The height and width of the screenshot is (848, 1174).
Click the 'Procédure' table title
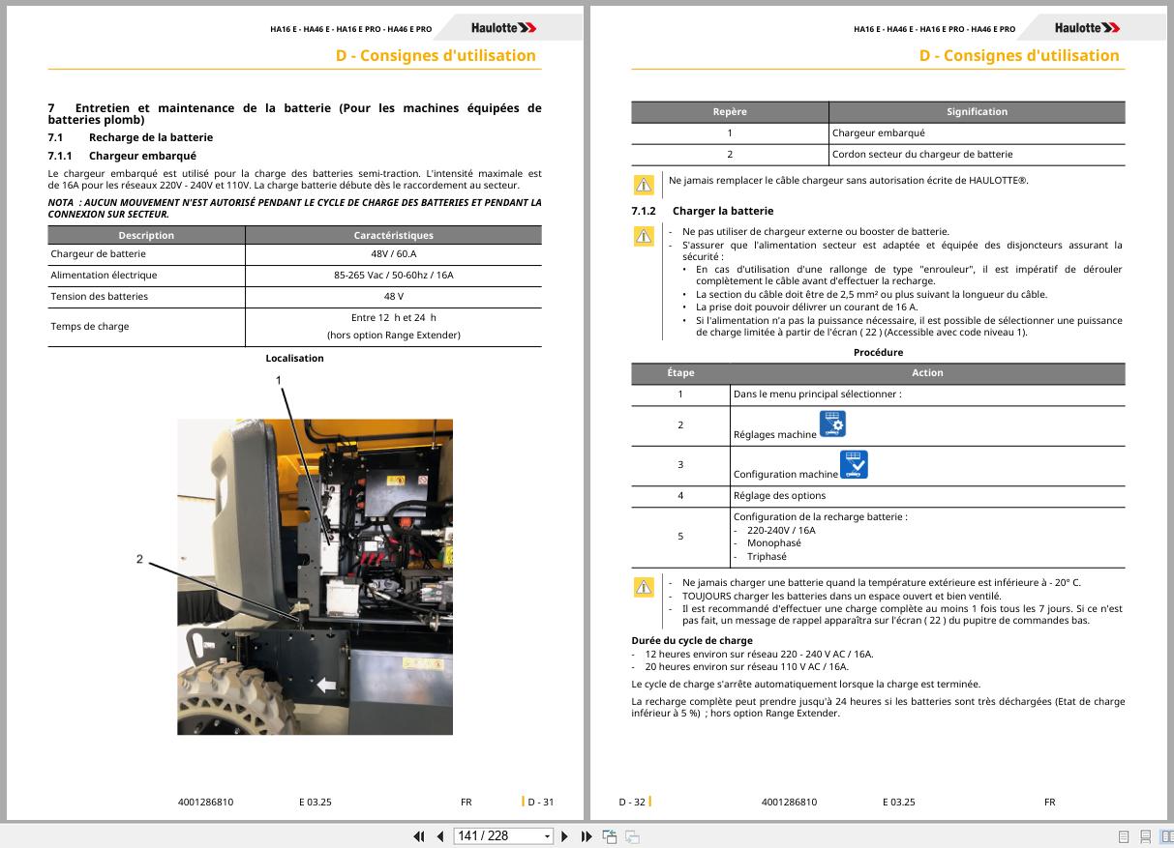(878, 353)
